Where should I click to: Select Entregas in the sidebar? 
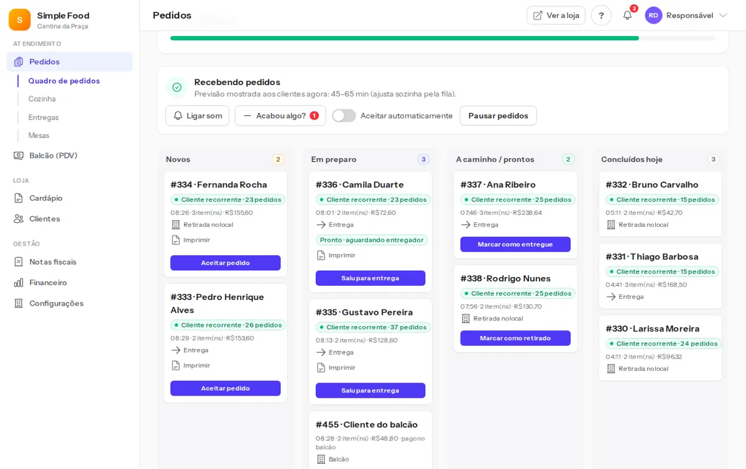pos(44,117)
